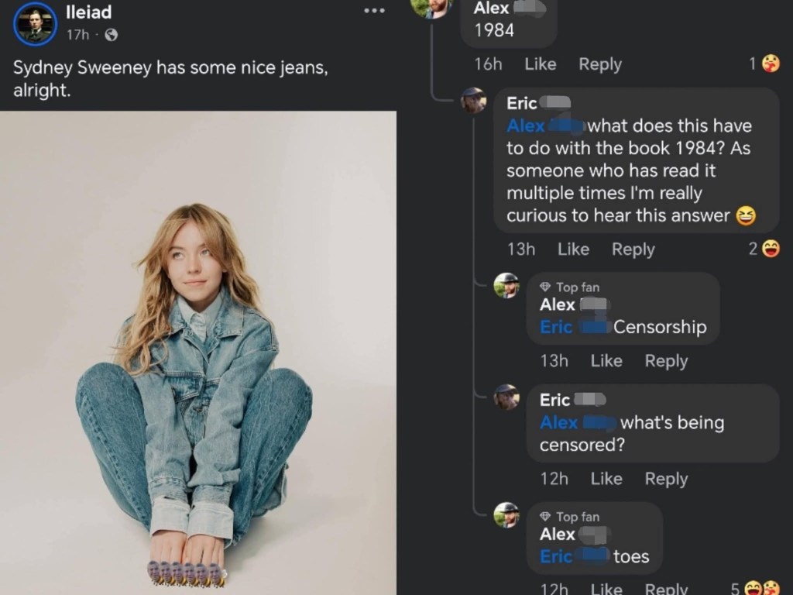Open the three-dot post options menu
This screenshot has height=595, width=793.
374,11
